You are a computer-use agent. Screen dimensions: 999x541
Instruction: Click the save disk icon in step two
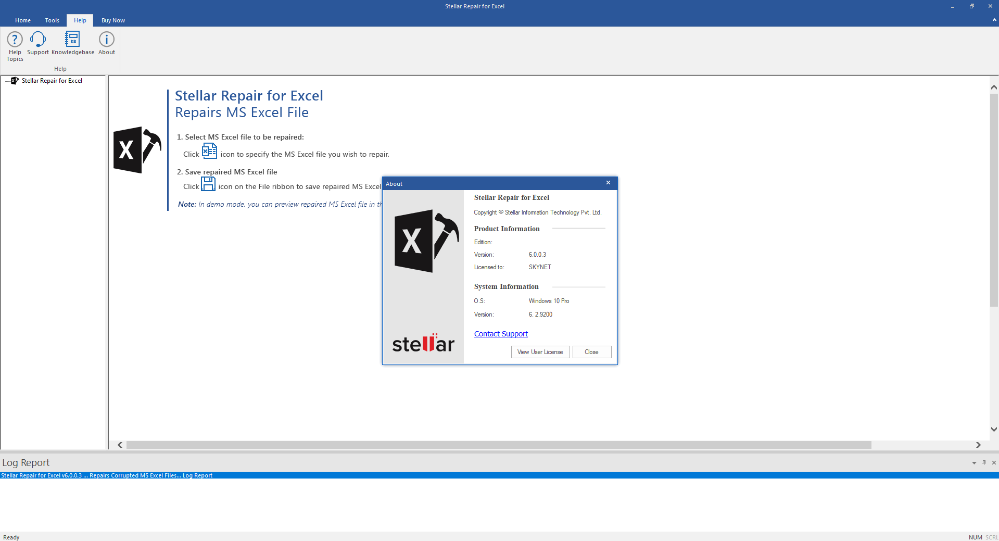[x=208, y=184]
